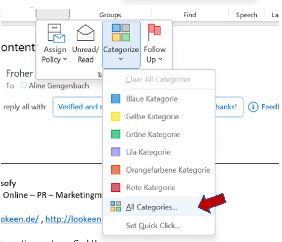
Task: Click presence circle beside Aline Gengenbach
Action: point(24,86)
